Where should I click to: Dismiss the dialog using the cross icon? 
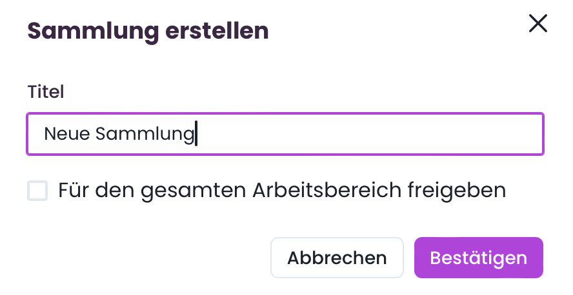point(538,24)
